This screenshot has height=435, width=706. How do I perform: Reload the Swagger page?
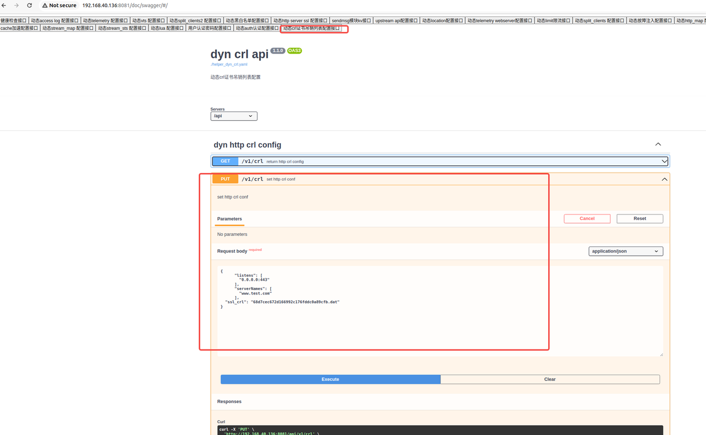click(29, 6)
